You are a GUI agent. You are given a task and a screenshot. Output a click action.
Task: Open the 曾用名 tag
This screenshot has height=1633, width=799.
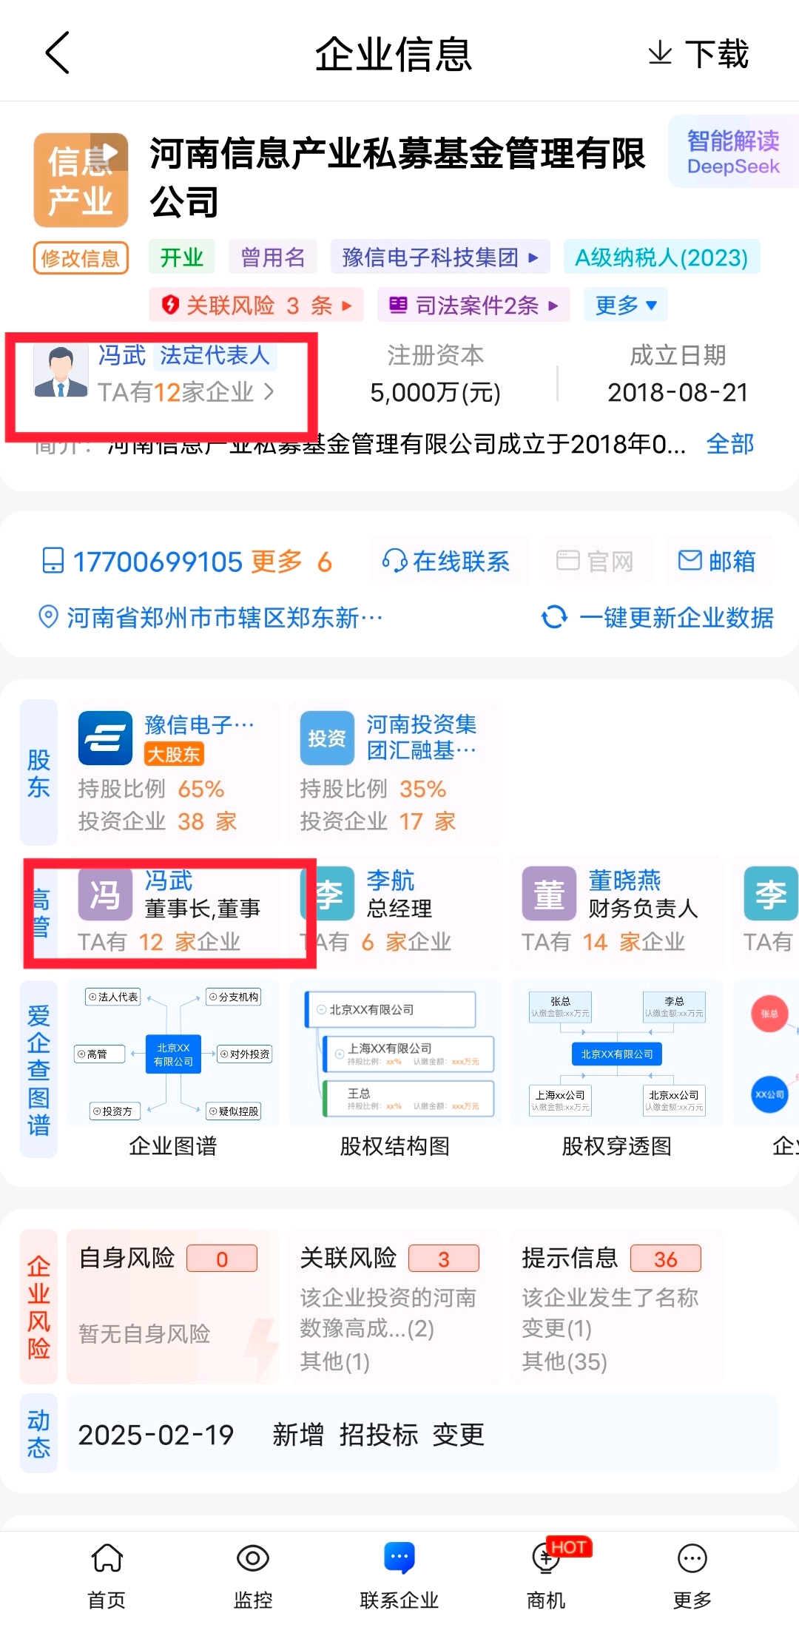pos(272,257)
